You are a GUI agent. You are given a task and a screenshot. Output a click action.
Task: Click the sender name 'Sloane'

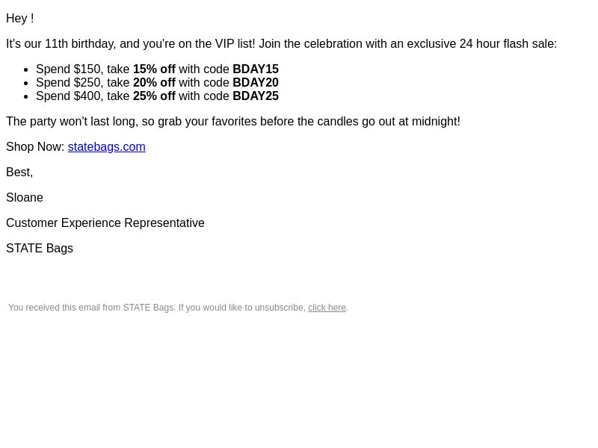pos(25,198)
